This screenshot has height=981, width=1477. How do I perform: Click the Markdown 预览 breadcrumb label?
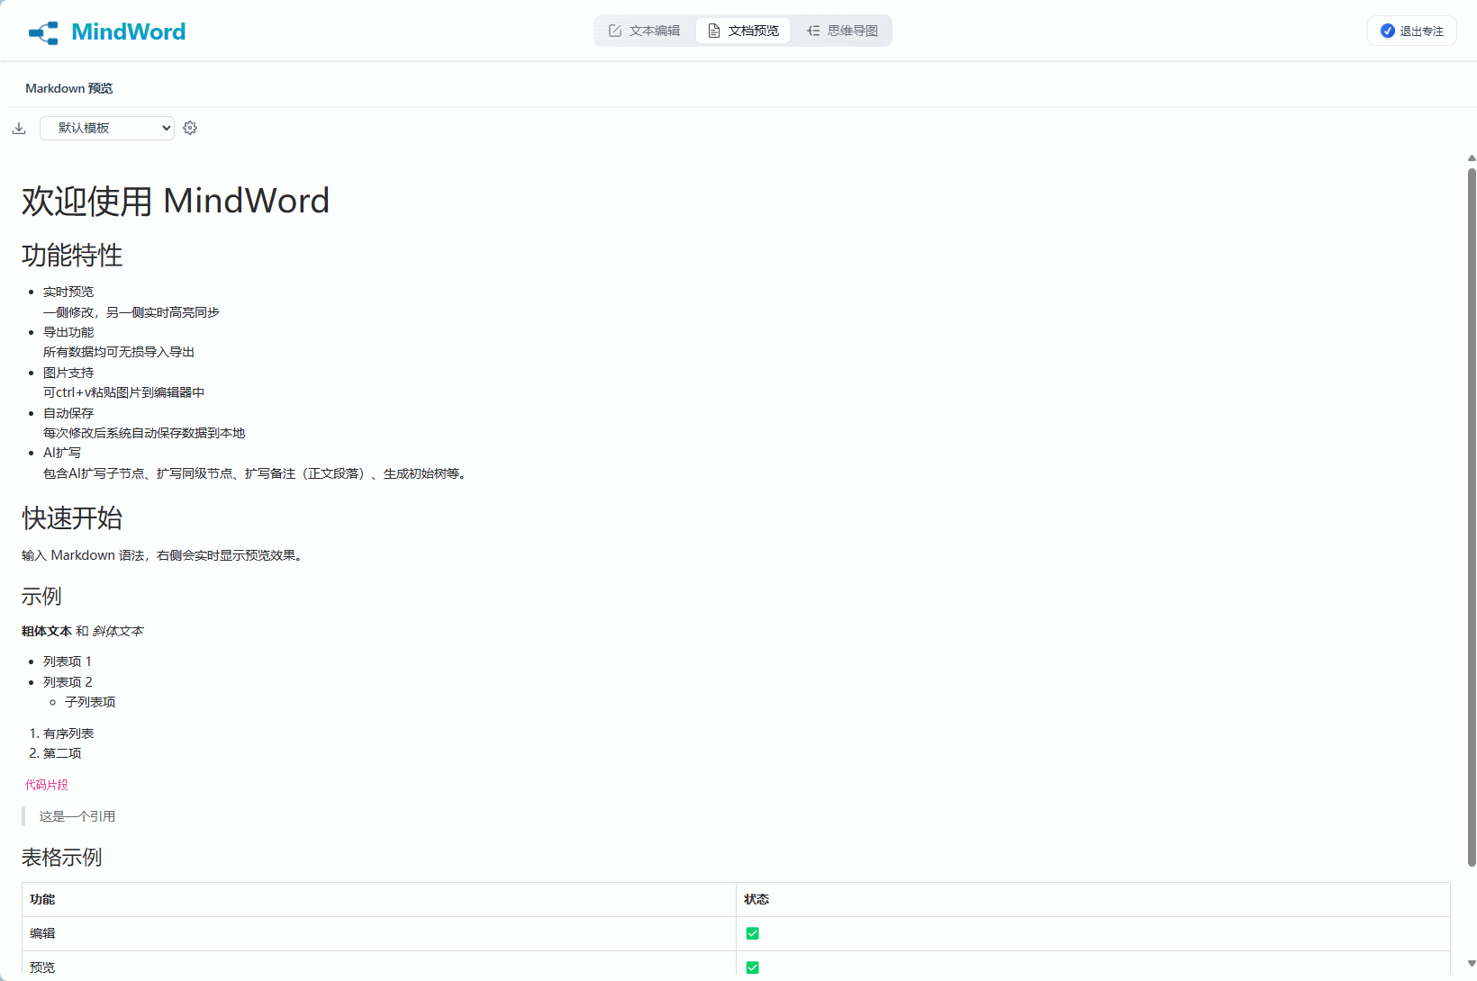pyautogui.click(x=68, y=87)
